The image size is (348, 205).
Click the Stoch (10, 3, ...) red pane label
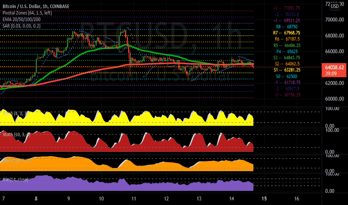(16, 134)
